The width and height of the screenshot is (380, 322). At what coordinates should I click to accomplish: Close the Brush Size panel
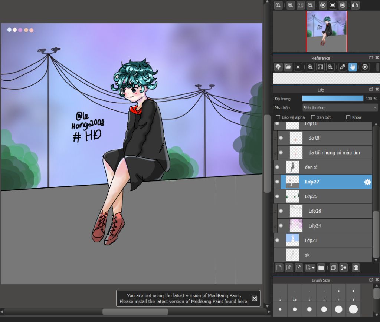point(377,280)
